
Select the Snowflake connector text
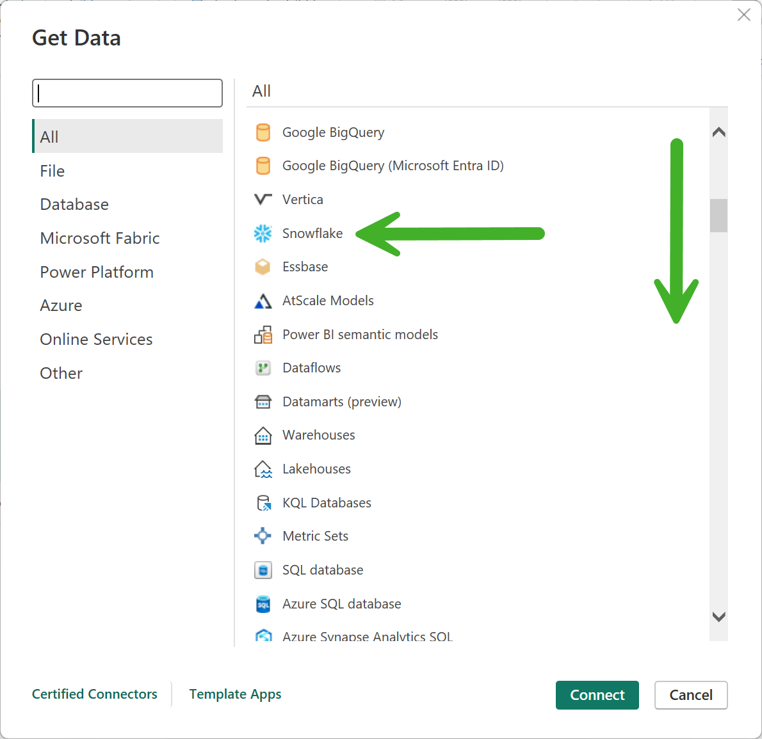312,234
